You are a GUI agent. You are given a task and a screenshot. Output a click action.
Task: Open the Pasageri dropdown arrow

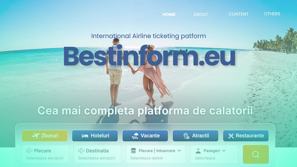[224, 151]
